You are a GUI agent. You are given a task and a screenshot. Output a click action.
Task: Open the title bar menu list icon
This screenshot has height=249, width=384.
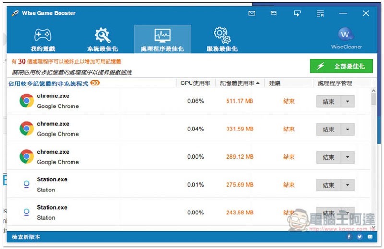[320, 13]
